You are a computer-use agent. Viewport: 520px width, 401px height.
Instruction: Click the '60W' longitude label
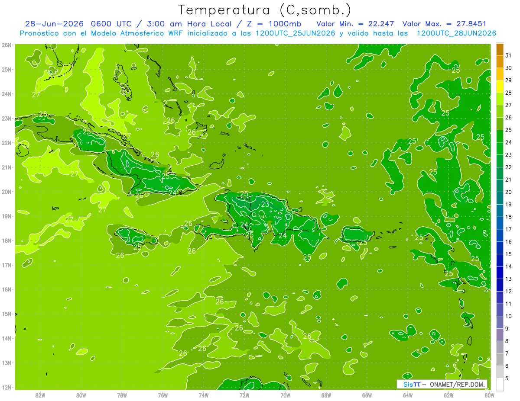pyautogui.click(x=490, y=395)
